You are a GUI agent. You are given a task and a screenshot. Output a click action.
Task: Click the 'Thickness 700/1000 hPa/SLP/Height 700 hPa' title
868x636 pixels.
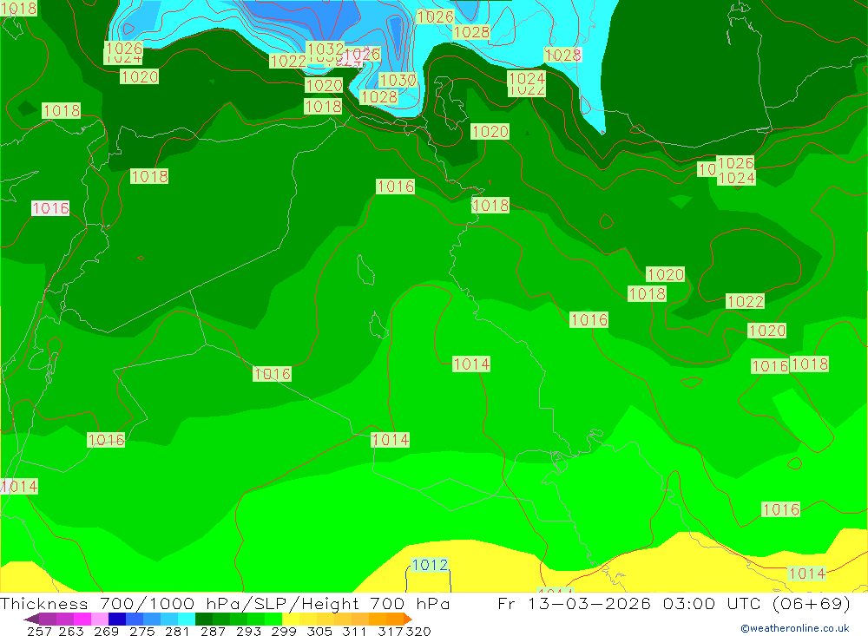[x=225, y=603]
